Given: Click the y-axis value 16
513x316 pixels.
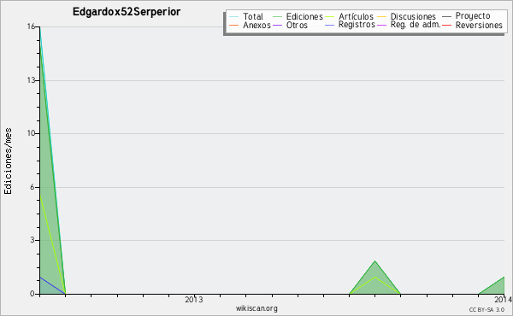Looking at the screenshot, I should [31, 26].
